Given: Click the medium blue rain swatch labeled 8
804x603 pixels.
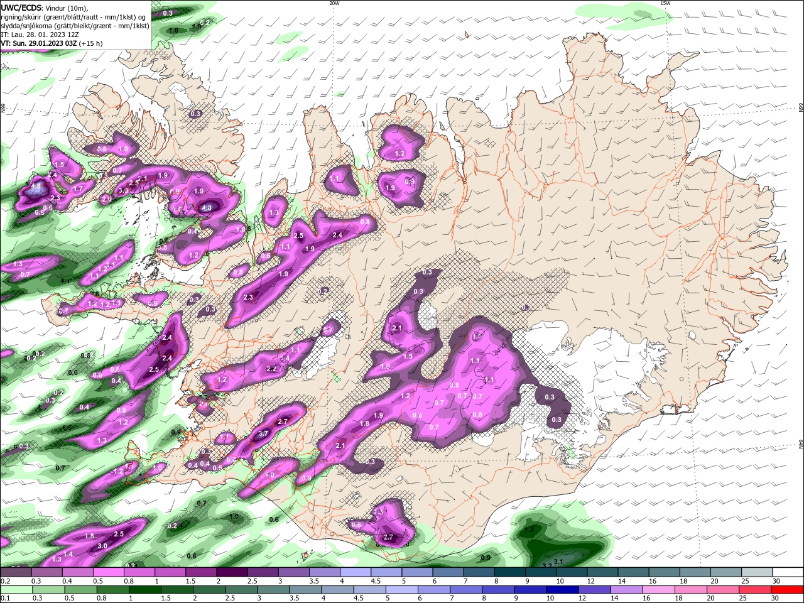Looking at the screenshot, I should 499,590.
